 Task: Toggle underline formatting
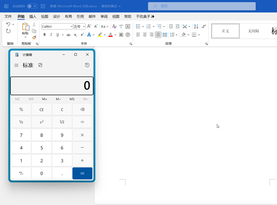pos(57,35)
